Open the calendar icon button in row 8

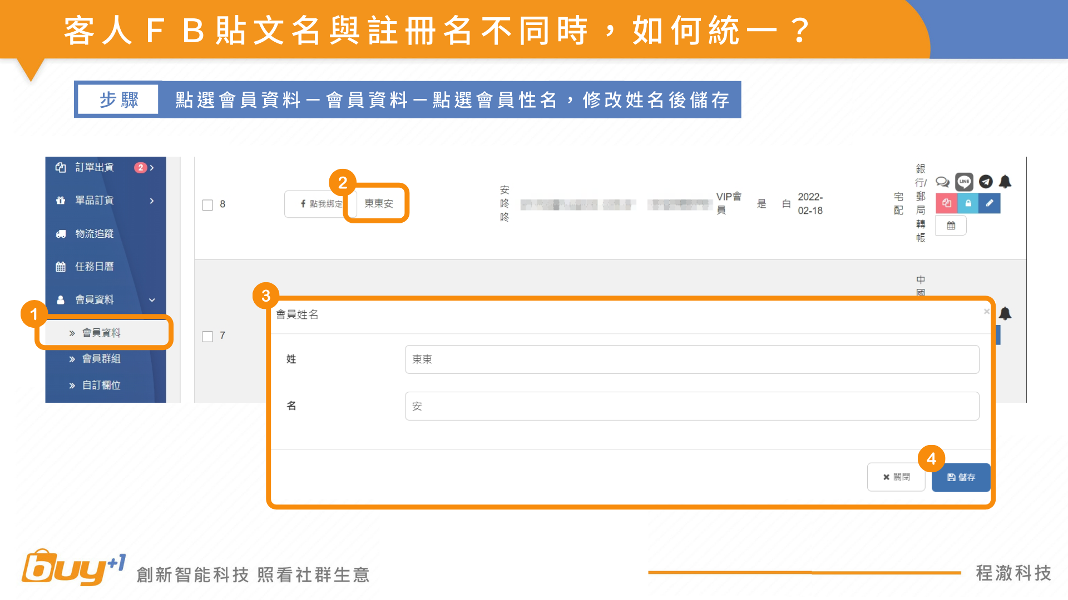coord(951,226)
